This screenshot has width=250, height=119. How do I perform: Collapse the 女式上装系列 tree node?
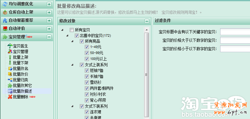[x=73, y=65]
